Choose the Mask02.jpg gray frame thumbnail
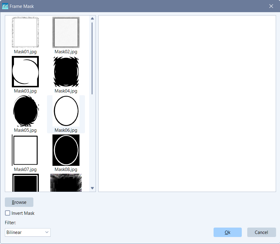This screenshot has height=244, width=280. (66, 33)
